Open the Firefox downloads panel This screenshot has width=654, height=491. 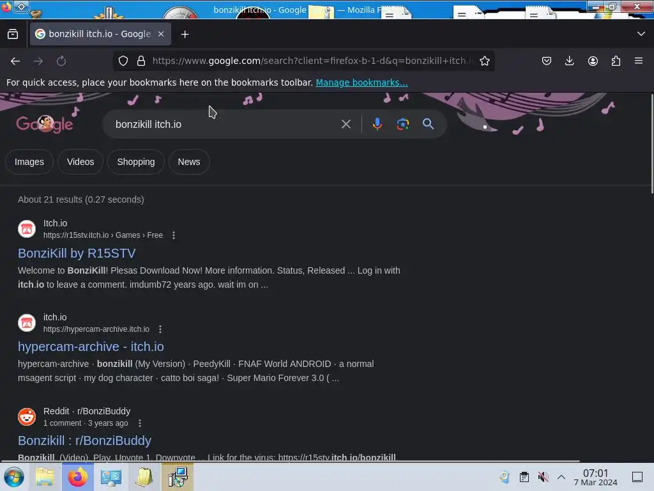569,61
